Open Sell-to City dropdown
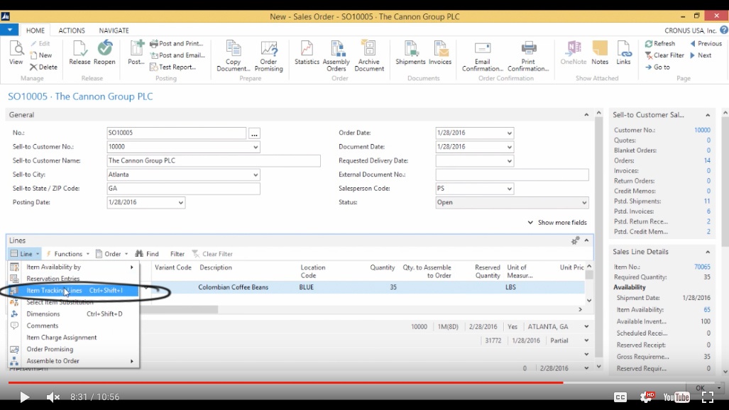729x410 pixels. point(256,174)
